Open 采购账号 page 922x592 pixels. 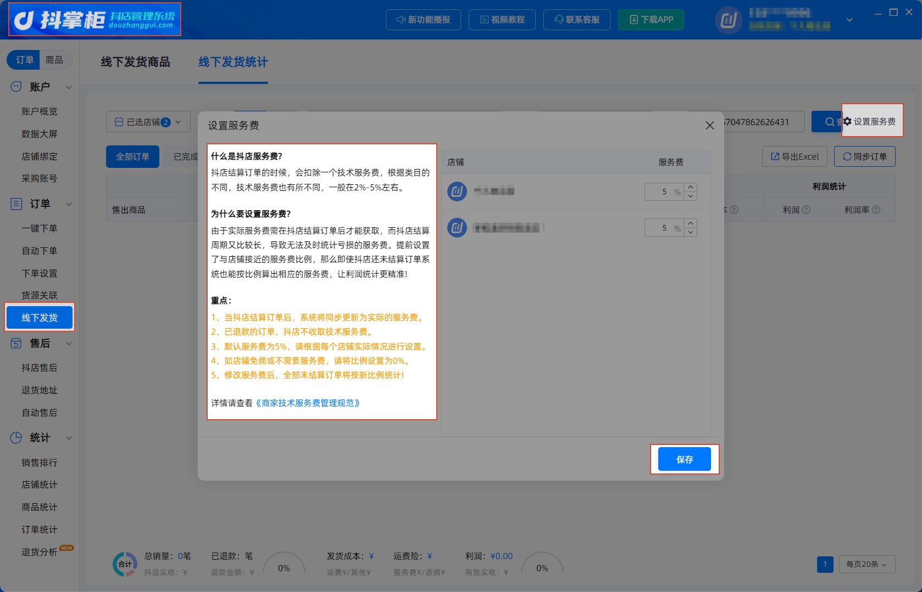[x=40, y=178]
